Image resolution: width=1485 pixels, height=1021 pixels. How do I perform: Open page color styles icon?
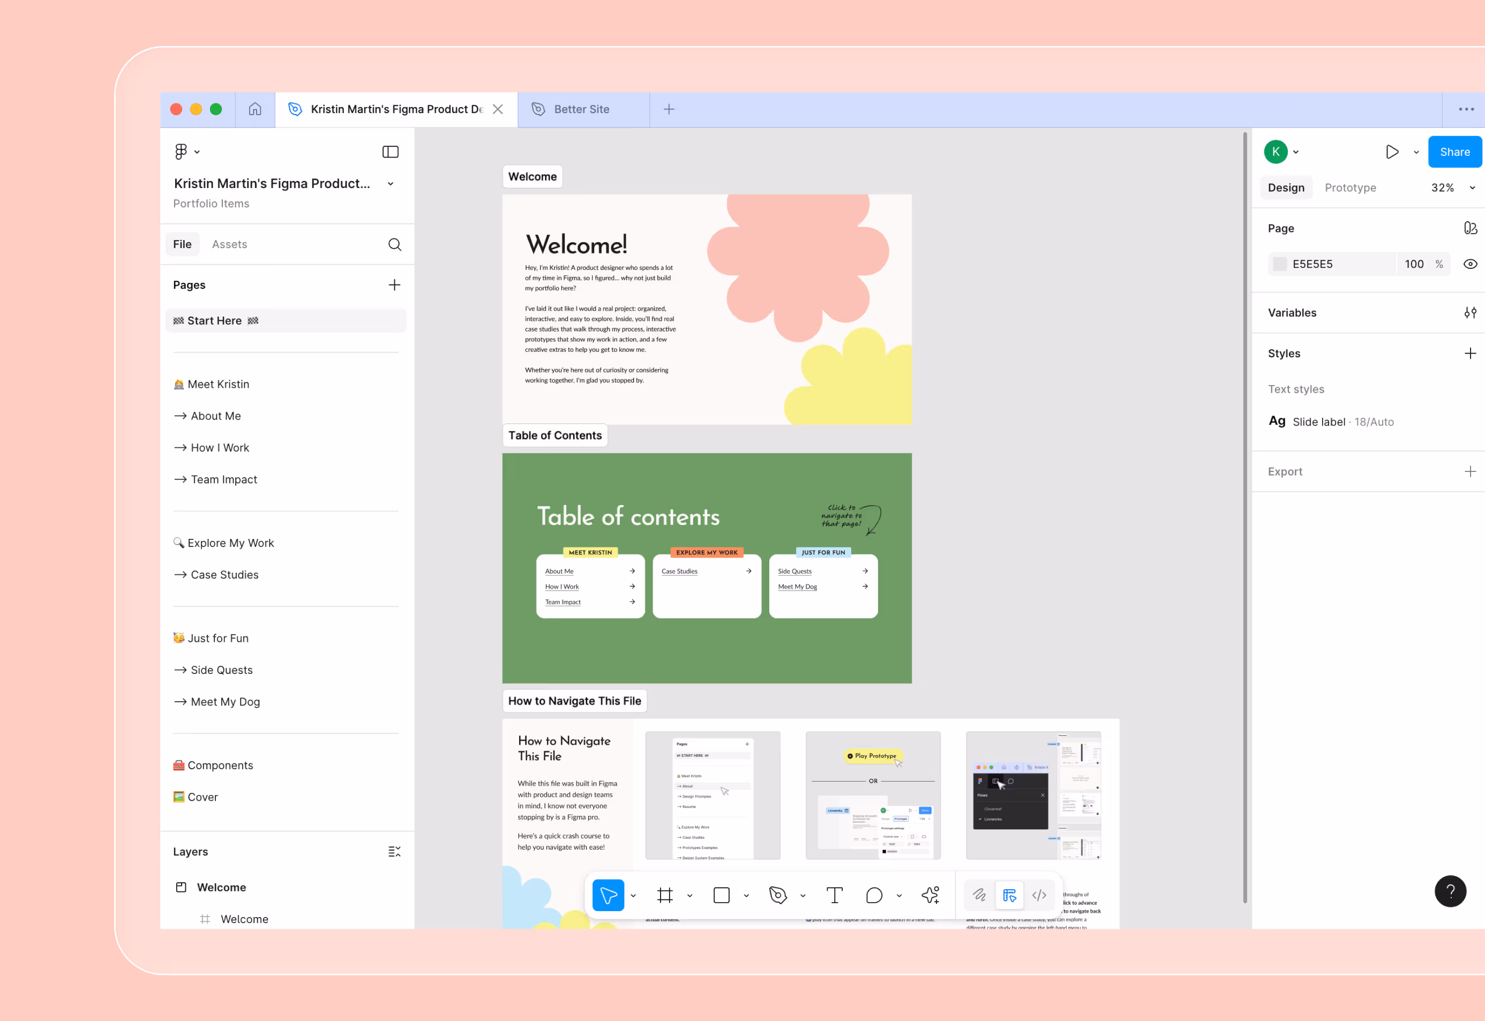point(1471,228)
